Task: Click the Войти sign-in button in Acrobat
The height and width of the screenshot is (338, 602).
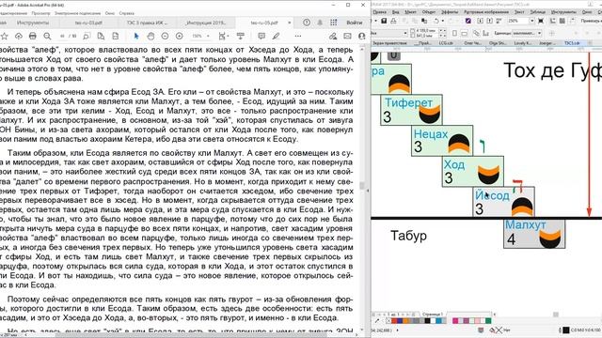Action: tap(355, 23)
